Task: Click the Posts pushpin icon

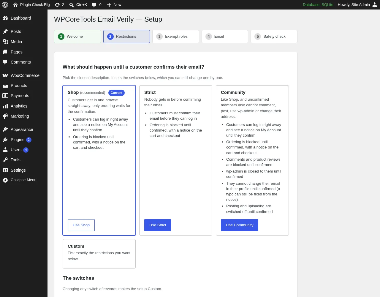Action: (5, 31)
